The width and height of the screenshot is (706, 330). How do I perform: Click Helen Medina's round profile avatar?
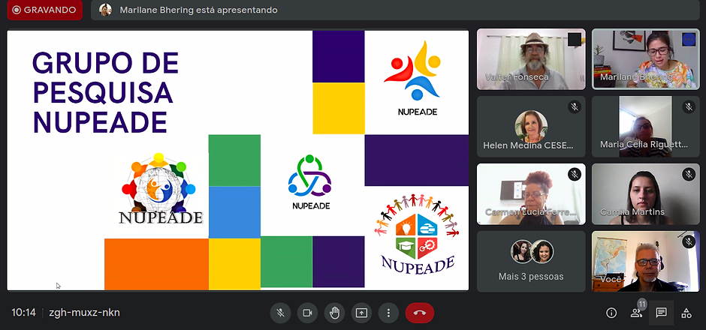(531, 126)
